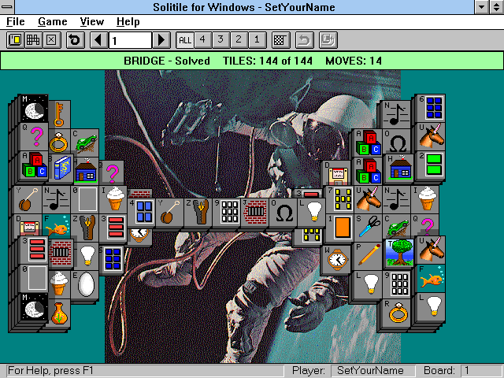Go to next board with right arrow
The width and height of the screenshot is (504, 378).
click(161, 40)
